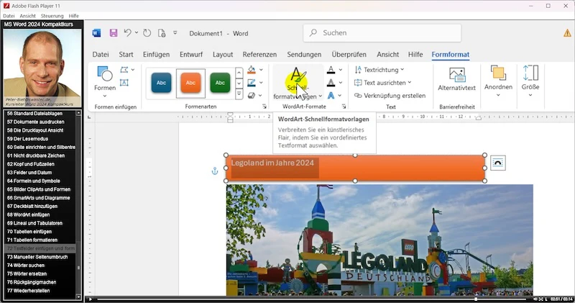Switch to the Layout tab
Screen dimensions: 575x303
(x=223, y=55)
